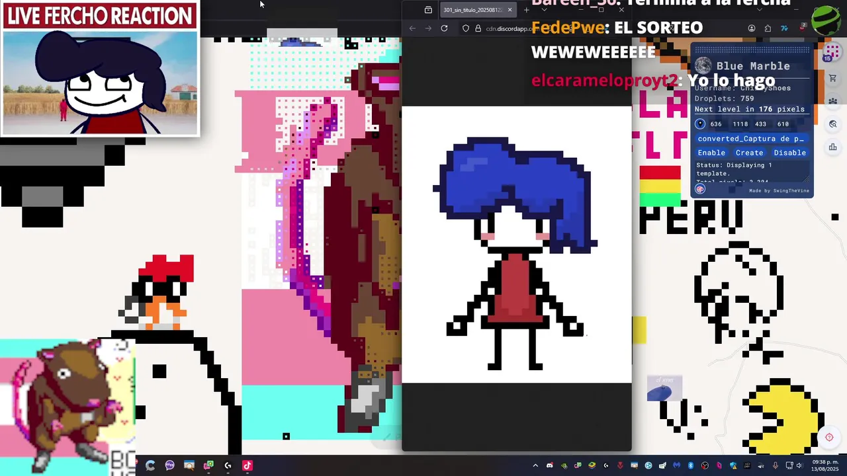Go forward in the browser window
847x476 pixels.
pos(428,28)
